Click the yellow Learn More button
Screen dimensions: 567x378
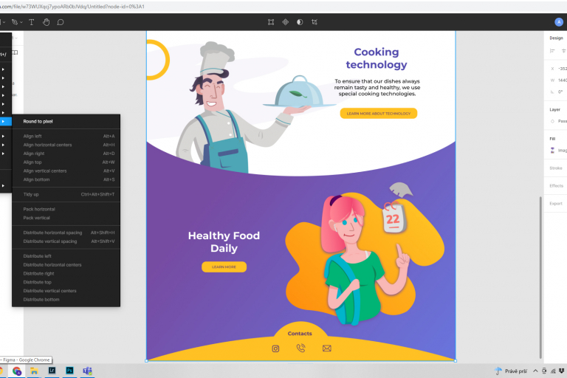click(224, 267)
